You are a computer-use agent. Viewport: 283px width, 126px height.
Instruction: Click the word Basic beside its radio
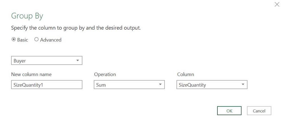tap(23, 40)
